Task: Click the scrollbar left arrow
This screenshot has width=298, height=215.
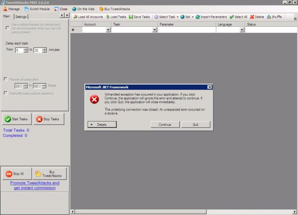Action: (73, 212)
